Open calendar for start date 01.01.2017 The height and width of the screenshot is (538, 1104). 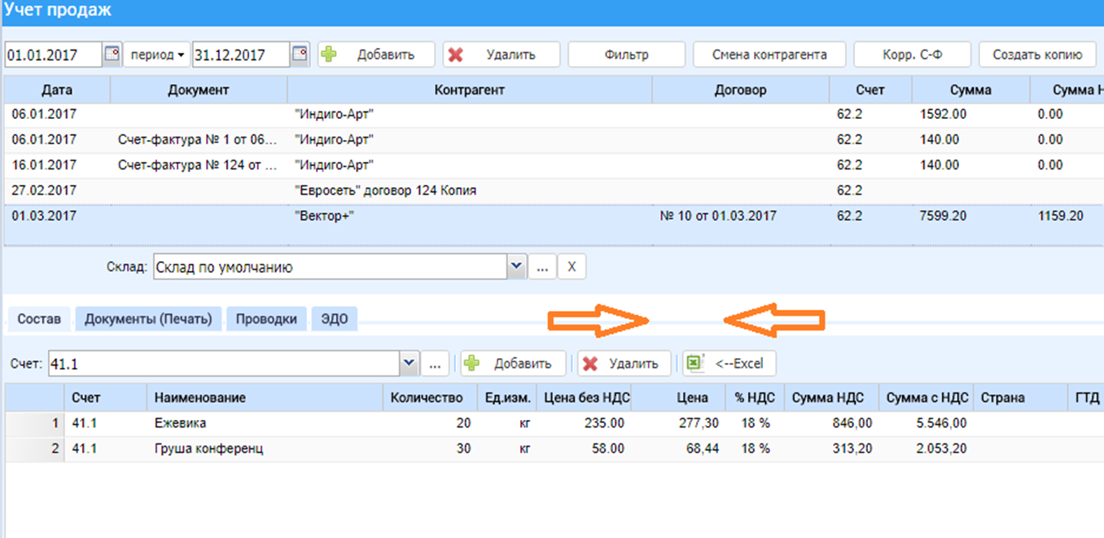(112, 55)
